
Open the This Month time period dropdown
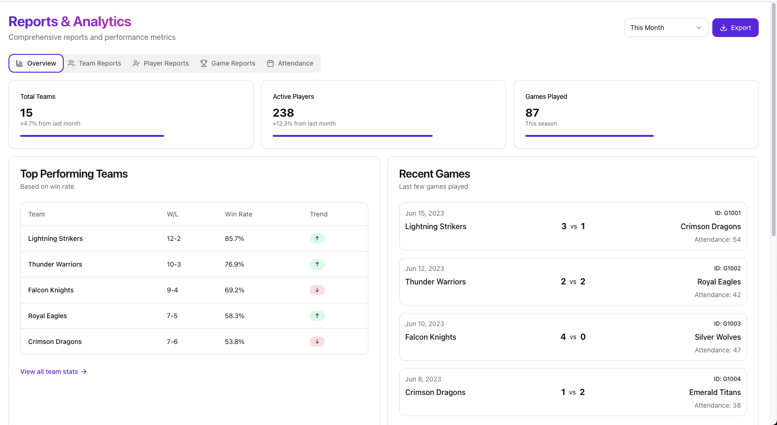666,28
